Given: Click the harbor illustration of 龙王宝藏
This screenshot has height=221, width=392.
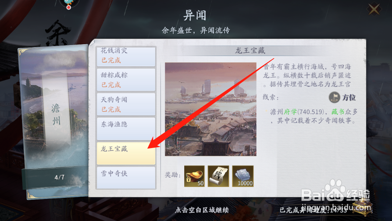Looking at the screenshot, I should pyautogui.click(x=210, y=109).
